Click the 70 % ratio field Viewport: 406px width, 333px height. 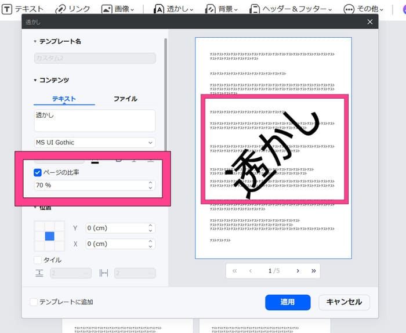tap(95, 185)
